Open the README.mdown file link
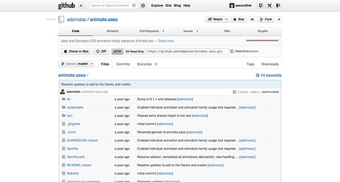The width and height of the screenshot is (340, 182). 79,165
